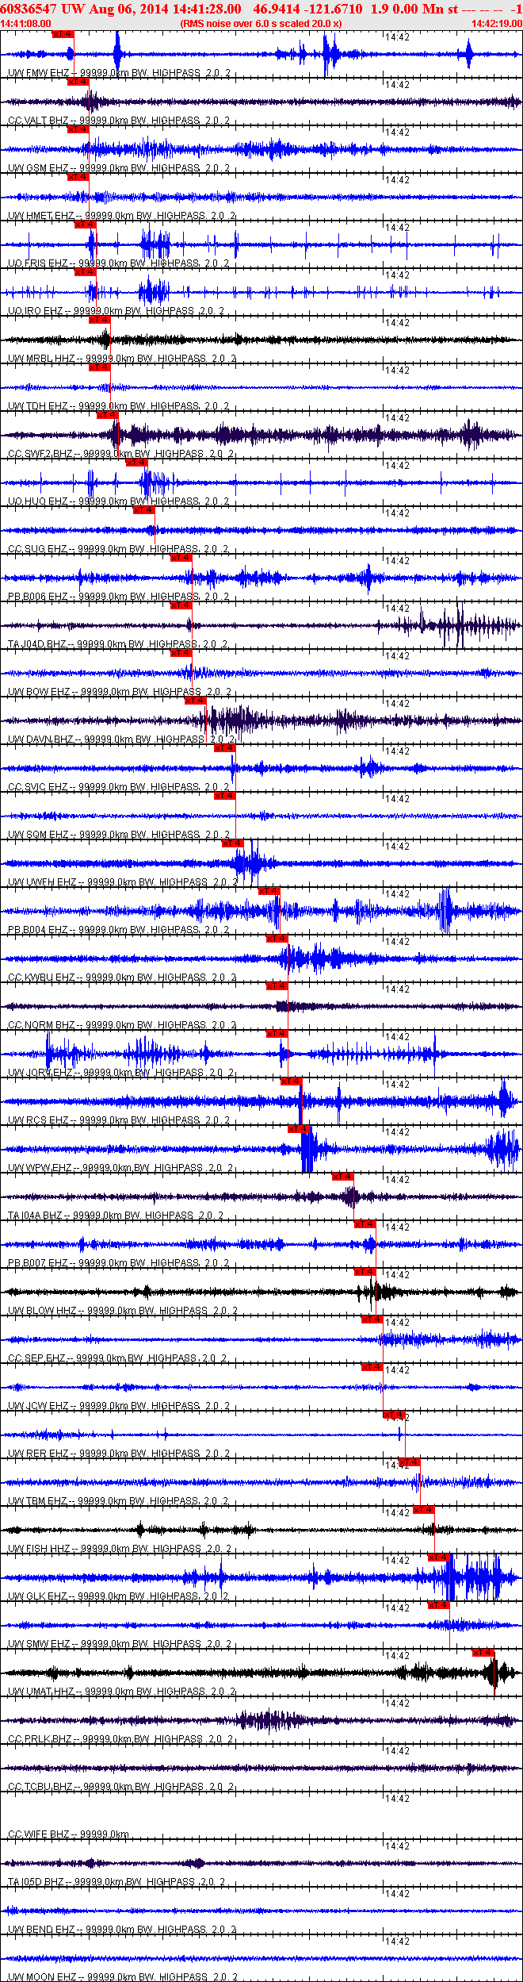Select the red pick marker on UWFH trace

pyautogui.click(x=232, y=843)
